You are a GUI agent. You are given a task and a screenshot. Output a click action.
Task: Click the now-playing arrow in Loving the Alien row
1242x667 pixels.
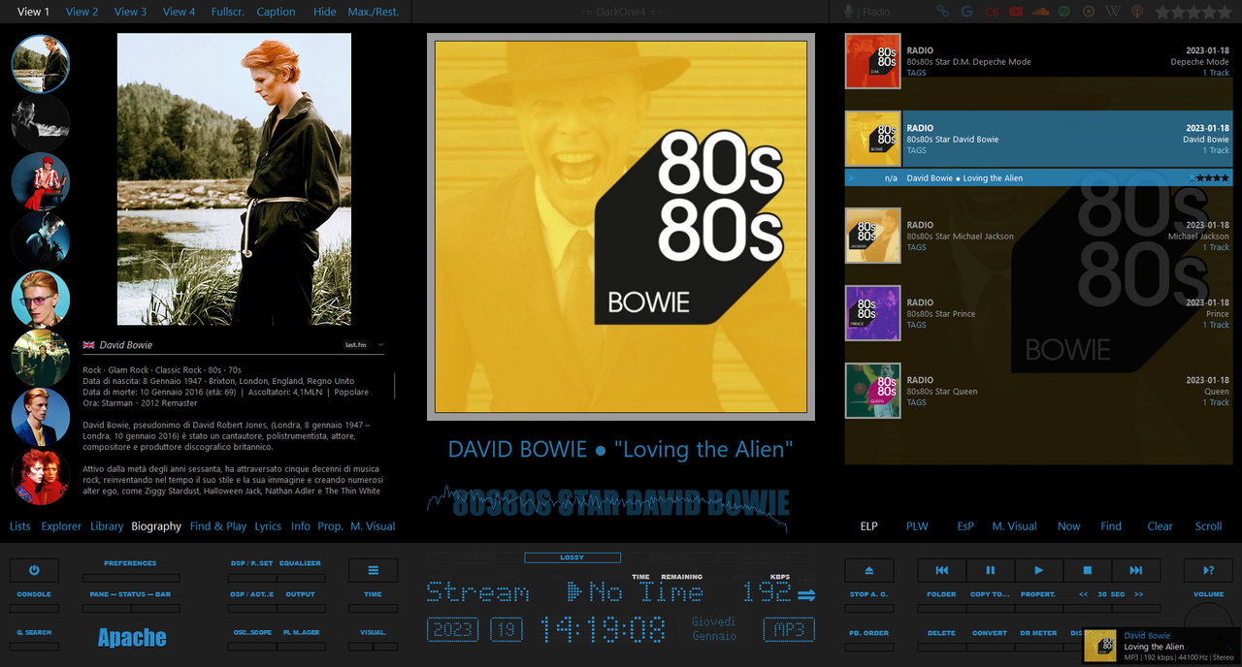pyautogui.click(x=851, y=178)
